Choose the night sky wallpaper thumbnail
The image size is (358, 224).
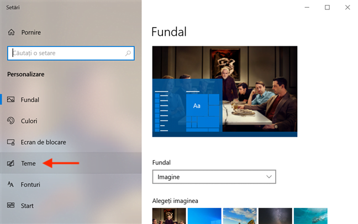point(275,216)
